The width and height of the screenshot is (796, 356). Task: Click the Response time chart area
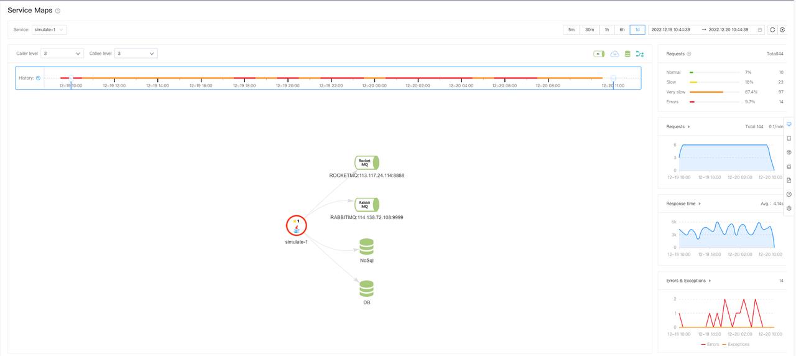[x=726, y=235]
